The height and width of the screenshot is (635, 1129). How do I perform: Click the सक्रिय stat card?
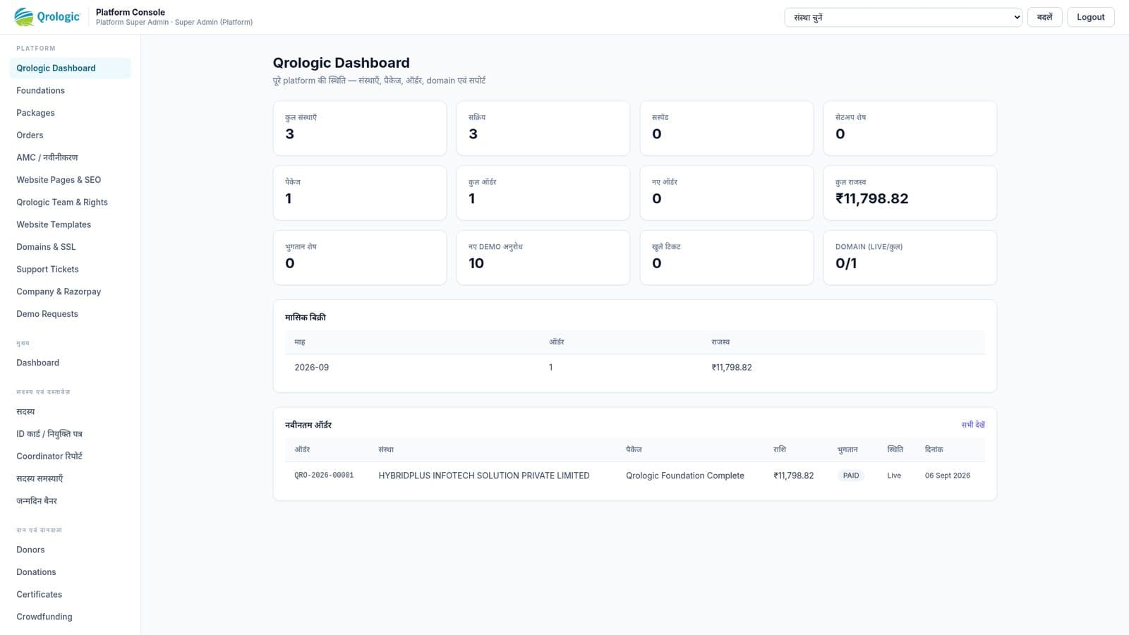pyautogui.click(x=543, y=128)
